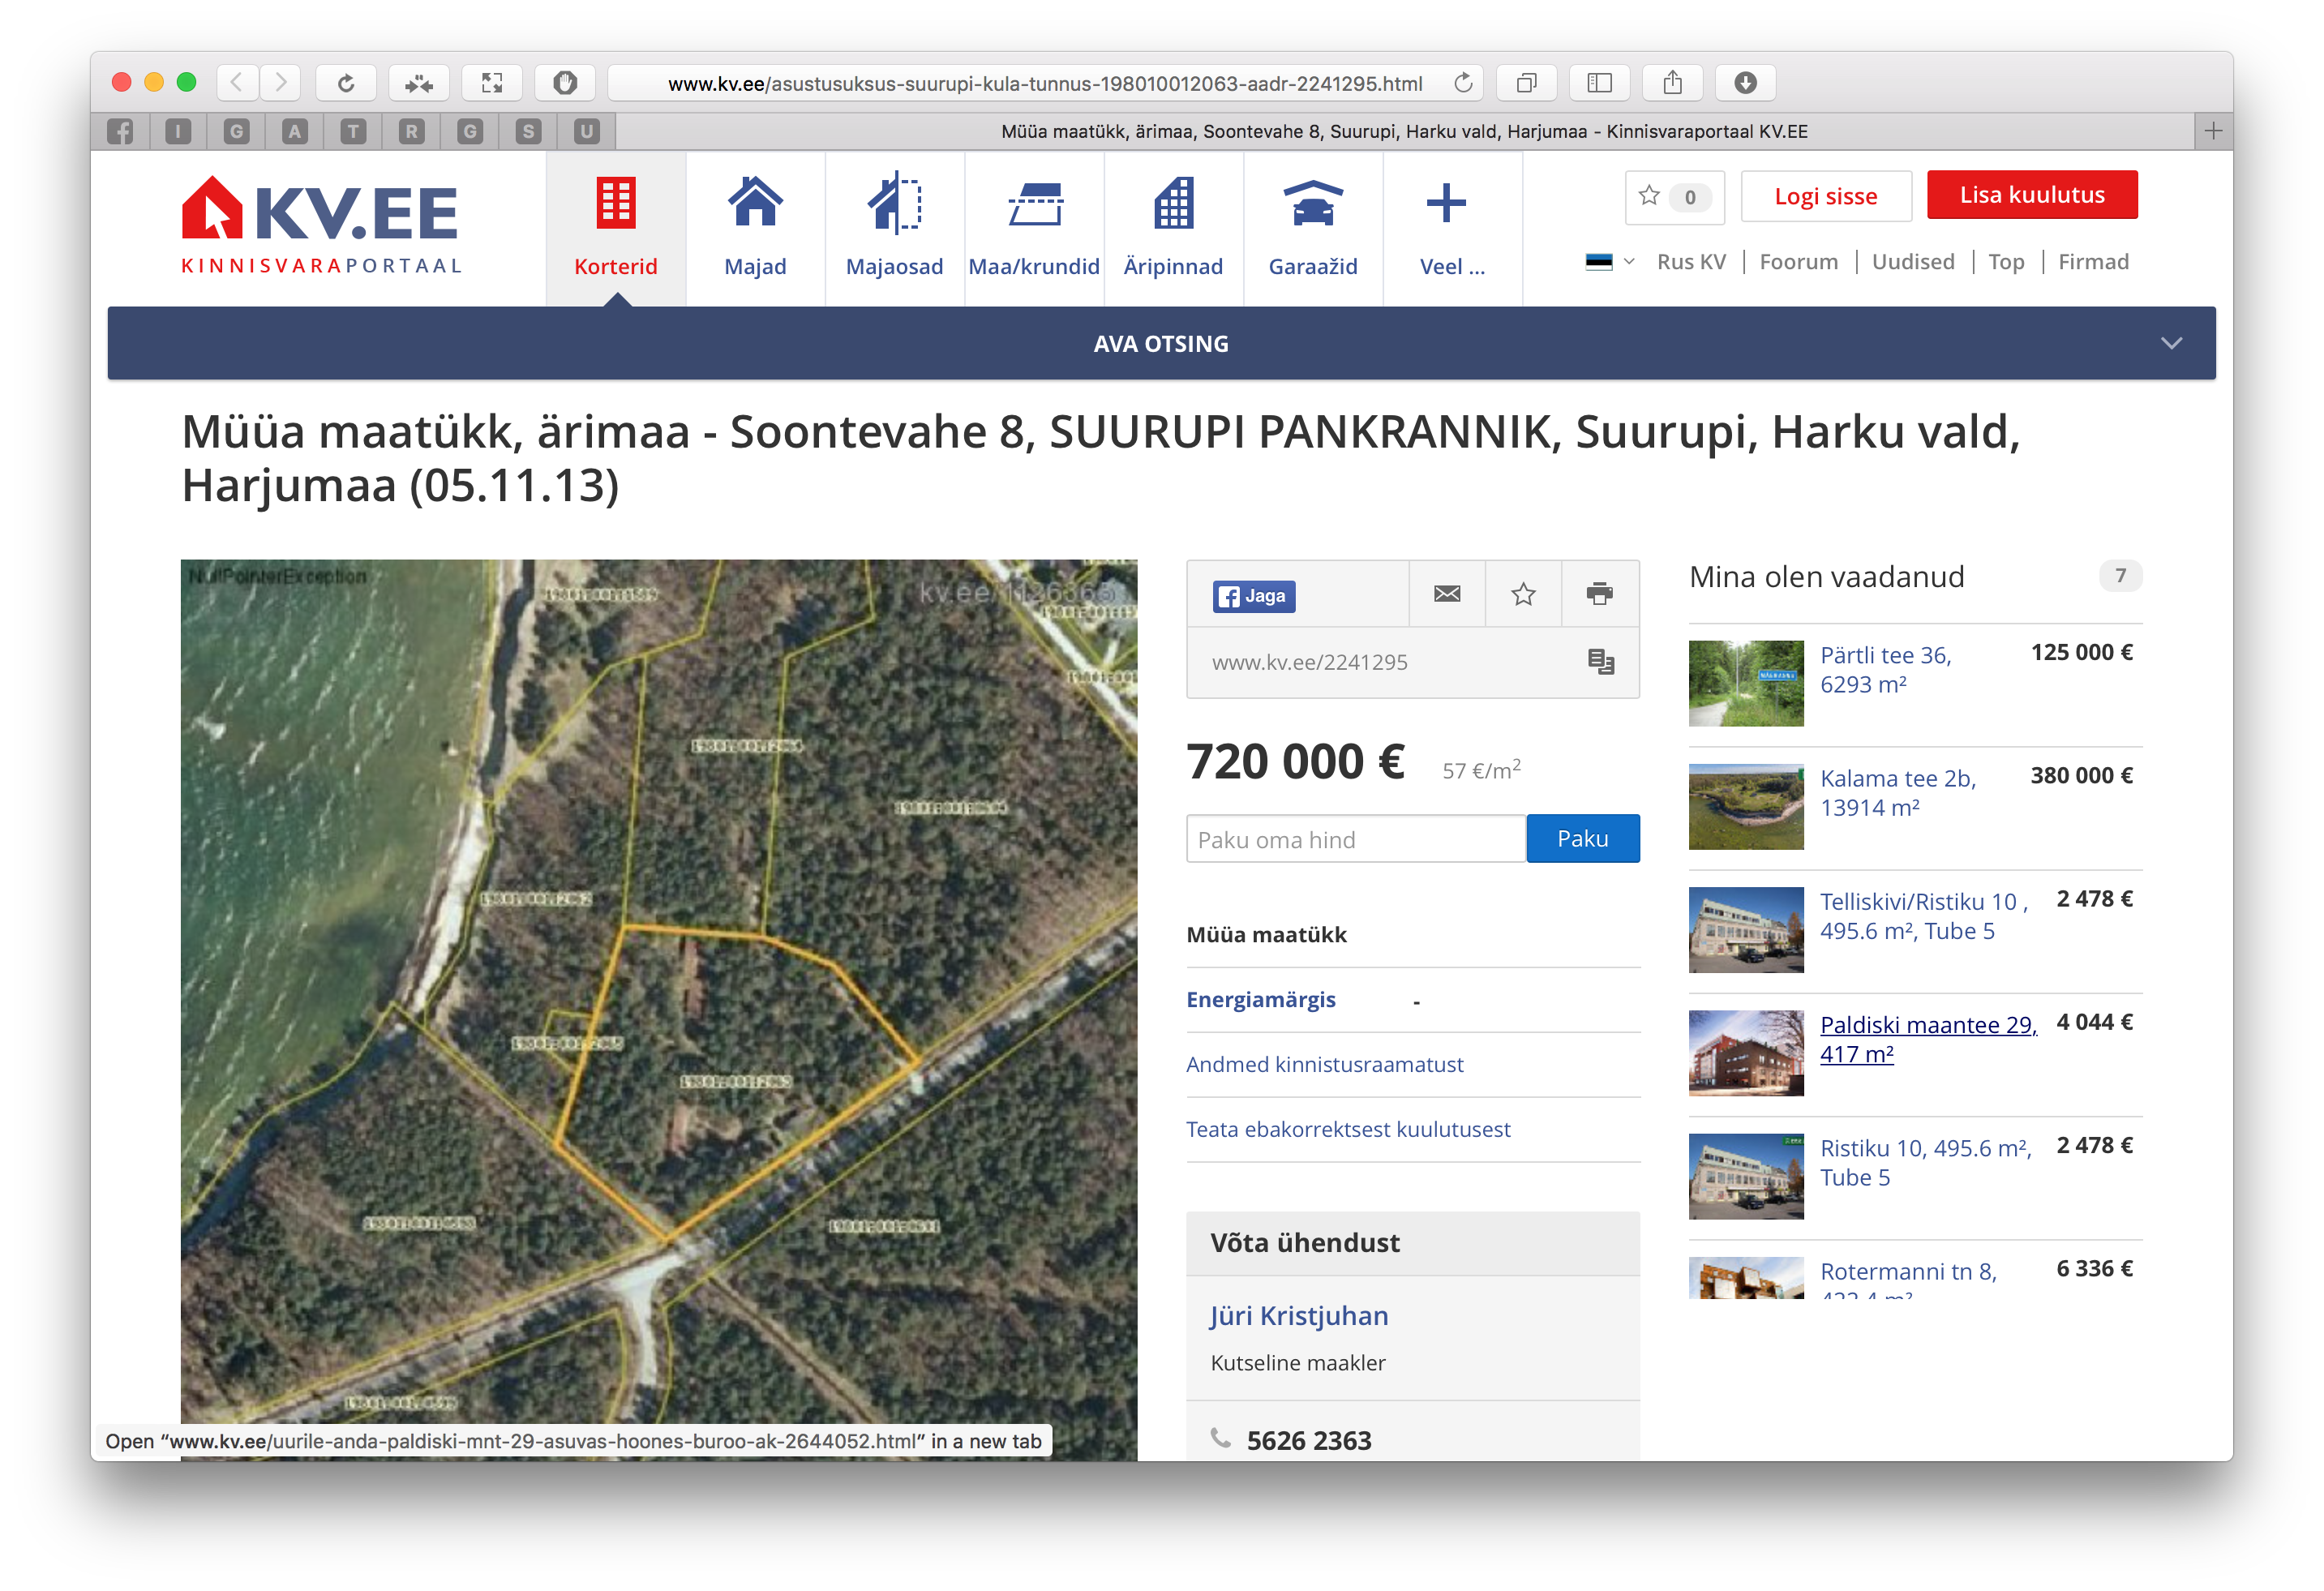Expand the AVA OTSING search panel

click(1161, 343)
